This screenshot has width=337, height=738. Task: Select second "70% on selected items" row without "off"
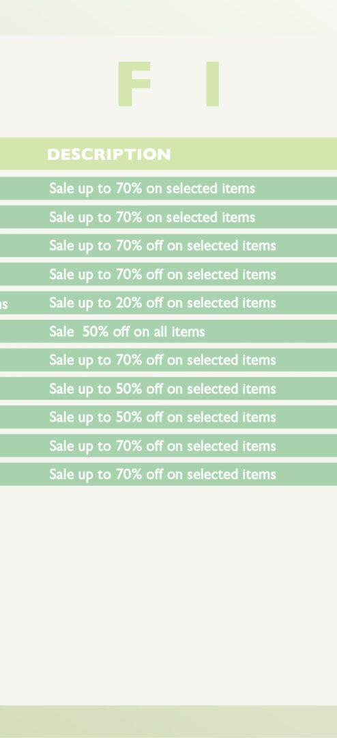click(168, 217)
